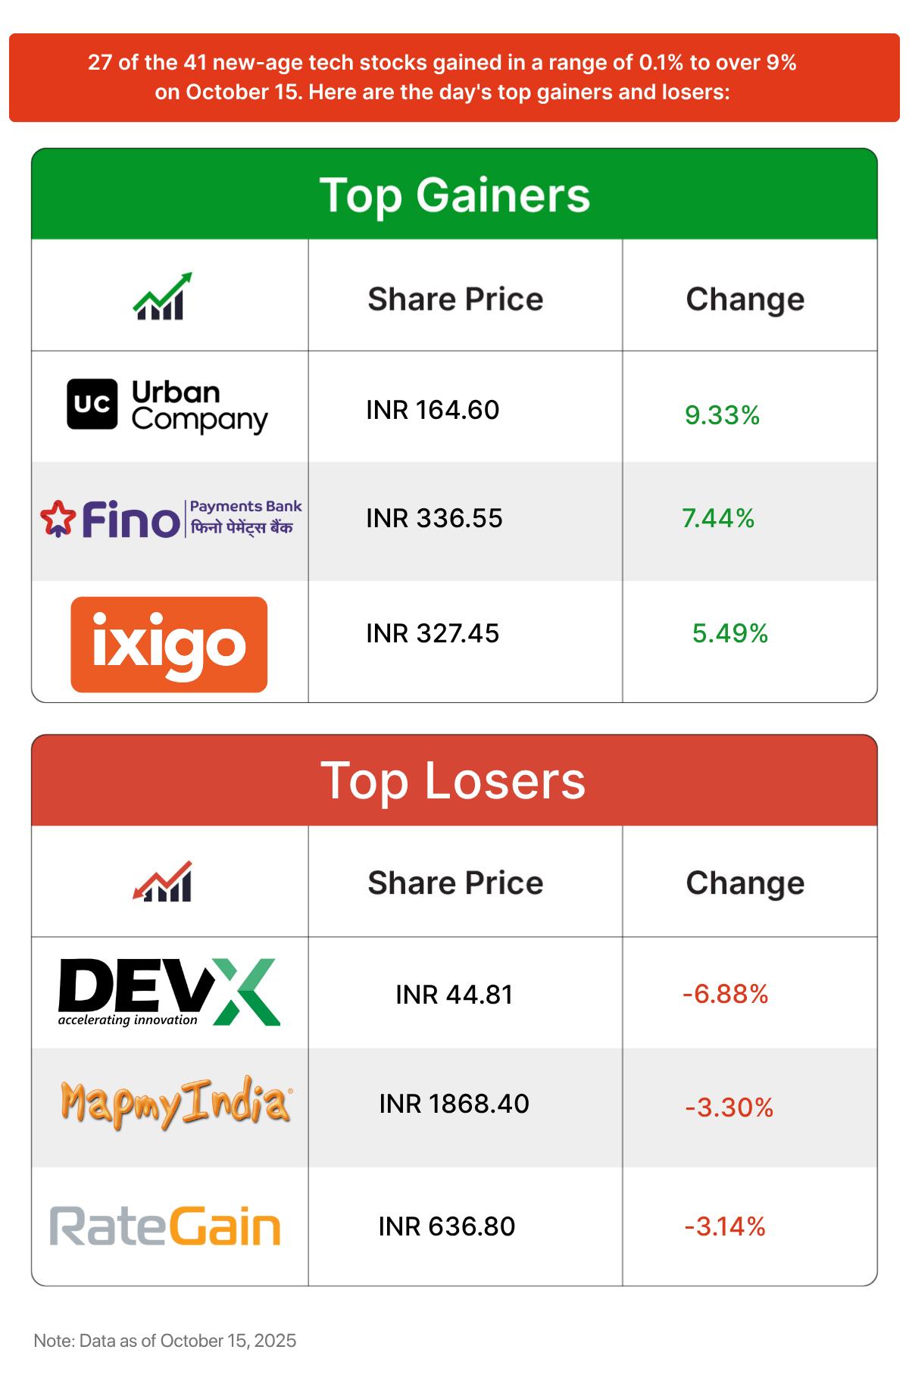Click Urban Company's 9.33% change

click(x=722, y=415)
